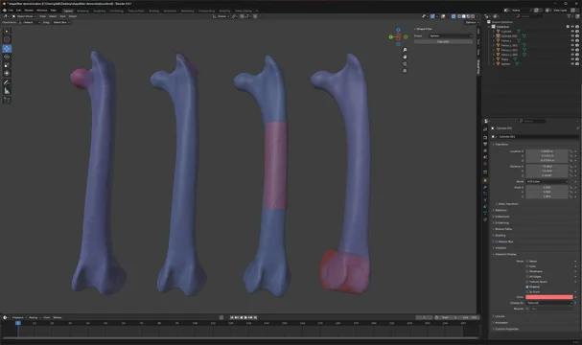Enable Show Name checkbox
This screenshot has width=582, height=345.
[x=527, y=262]
